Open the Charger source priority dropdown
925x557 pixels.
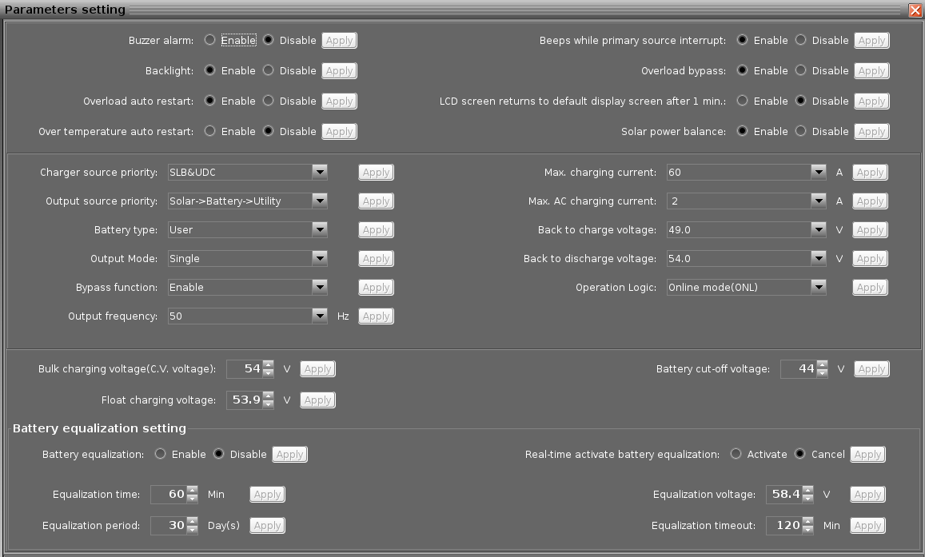[x=320, y=172]
